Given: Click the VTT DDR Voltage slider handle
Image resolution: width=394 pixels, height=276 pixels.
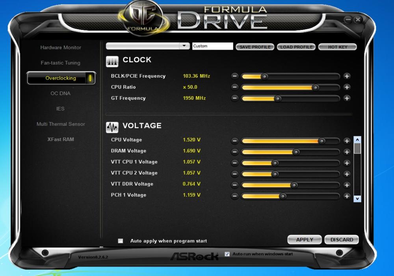Looking at the screenshot, I should pos(294,185).
